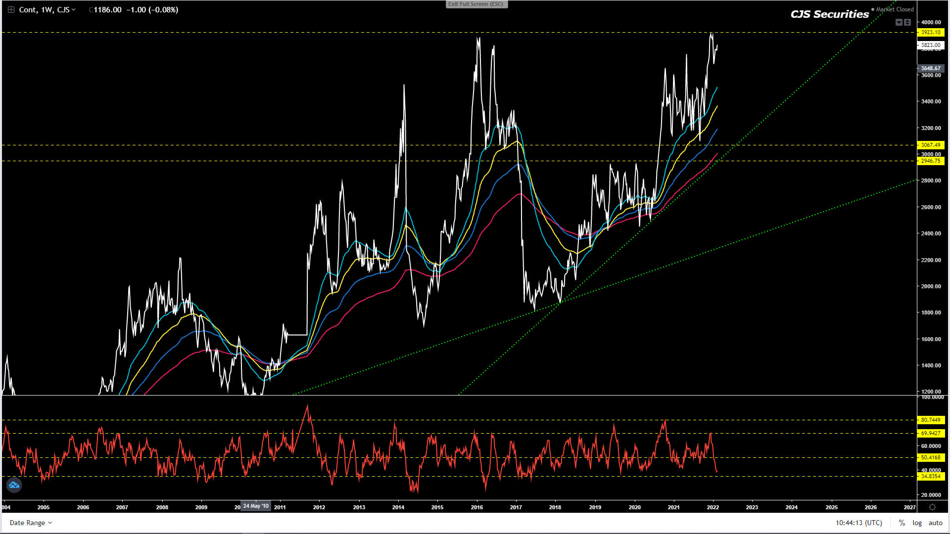Click the up-down maximize pane button
This screenshot has height=534, width=950.
coord(907,22)
